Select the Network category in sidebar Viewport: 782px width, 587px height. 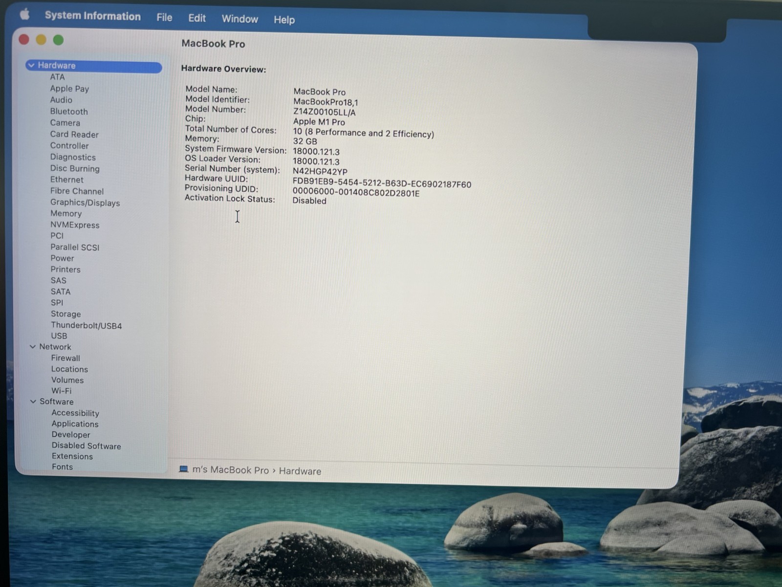[55, 347]
